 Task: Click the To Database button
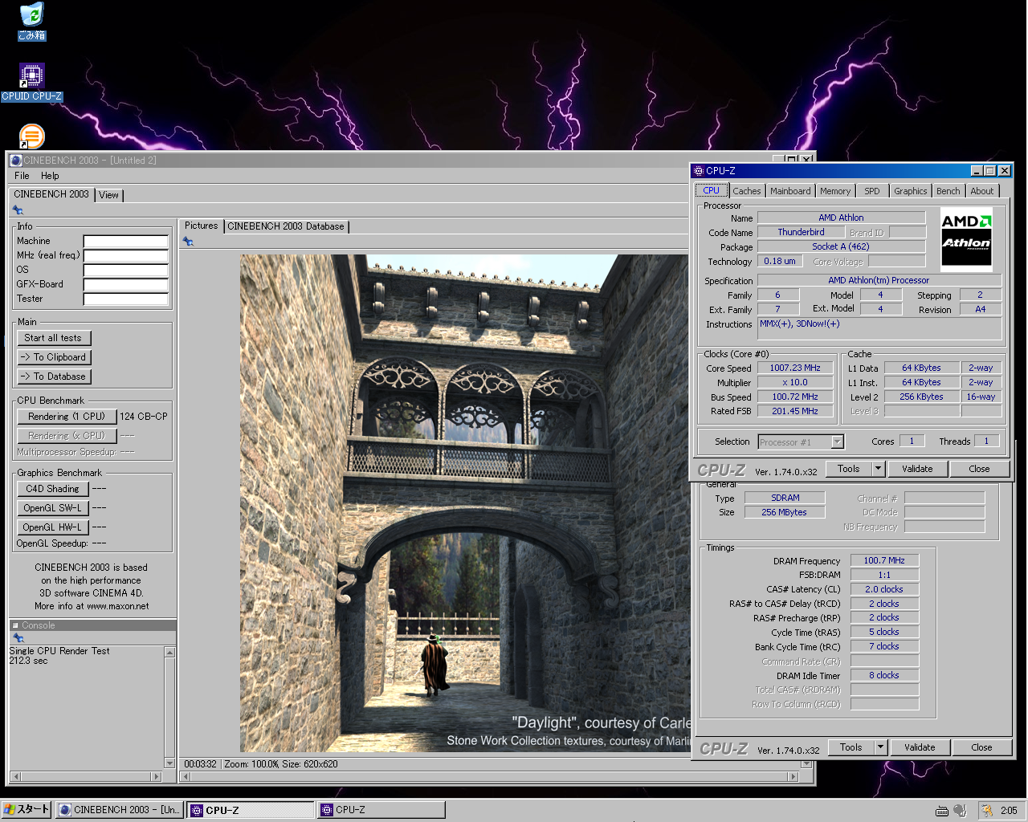point(53,376)
